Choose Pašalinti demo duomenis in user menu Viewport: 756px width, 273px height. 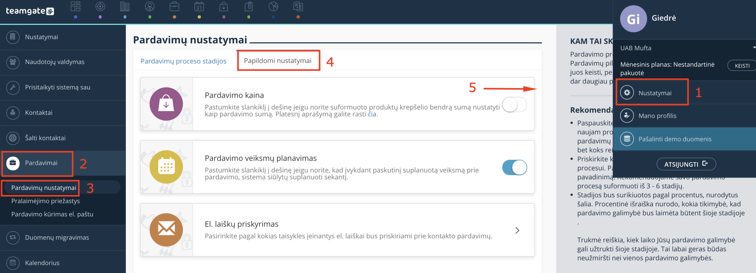[685, 139]
